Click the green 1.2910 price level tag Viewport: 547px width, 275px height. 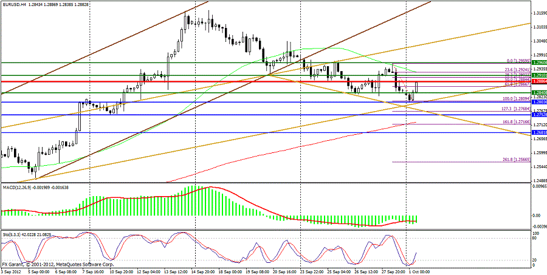click(539, 75)
